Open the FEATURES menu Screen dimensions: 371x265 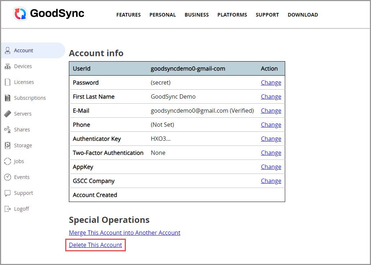coord(128,15)
